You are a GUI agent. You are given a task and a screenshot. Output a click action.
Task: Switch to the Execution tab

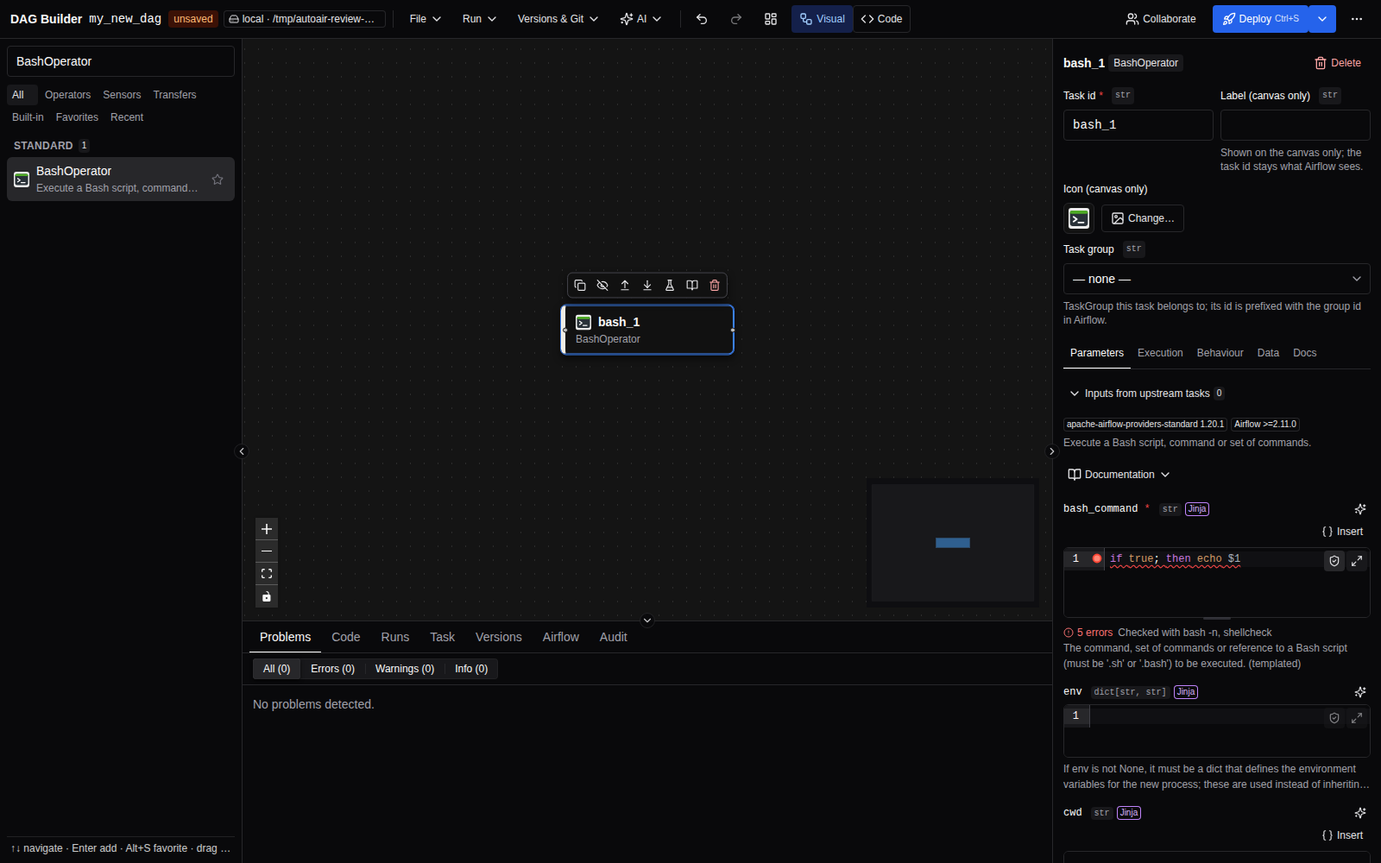coord(1160,353)
